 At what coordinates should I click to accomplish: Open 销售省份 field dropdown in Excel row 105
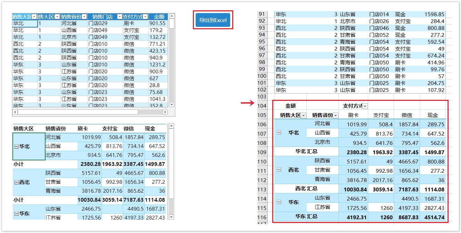coord(335,116)
